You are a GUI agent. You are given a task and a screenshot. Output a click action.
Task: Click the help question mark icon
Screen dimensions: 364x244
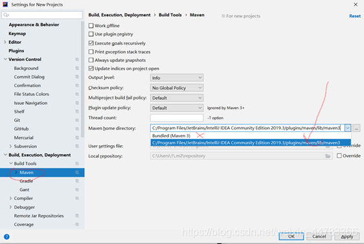point(6,237)
